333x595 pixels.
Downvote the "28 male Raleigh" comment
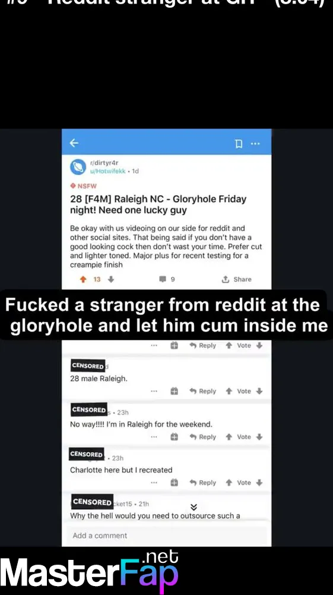click(x=259, y=392)
